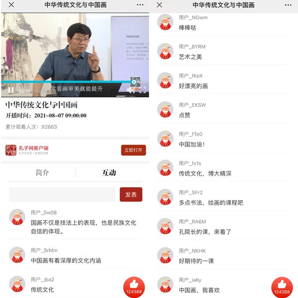The image size is (298, 298).
Task: Enter fullscreen video mode
Action: 143,90
